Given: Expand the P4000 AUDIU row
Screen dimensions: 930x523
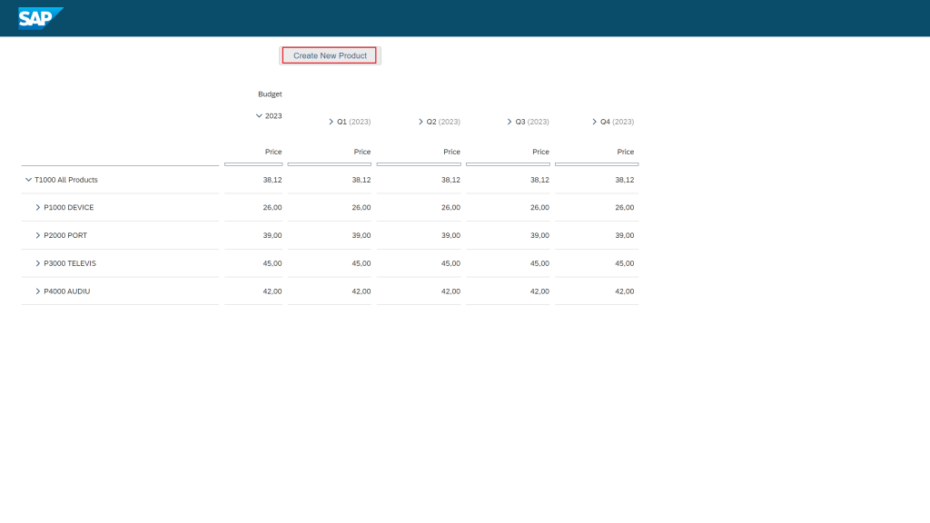Looking at the screenshot, I should tap(38, 291).
